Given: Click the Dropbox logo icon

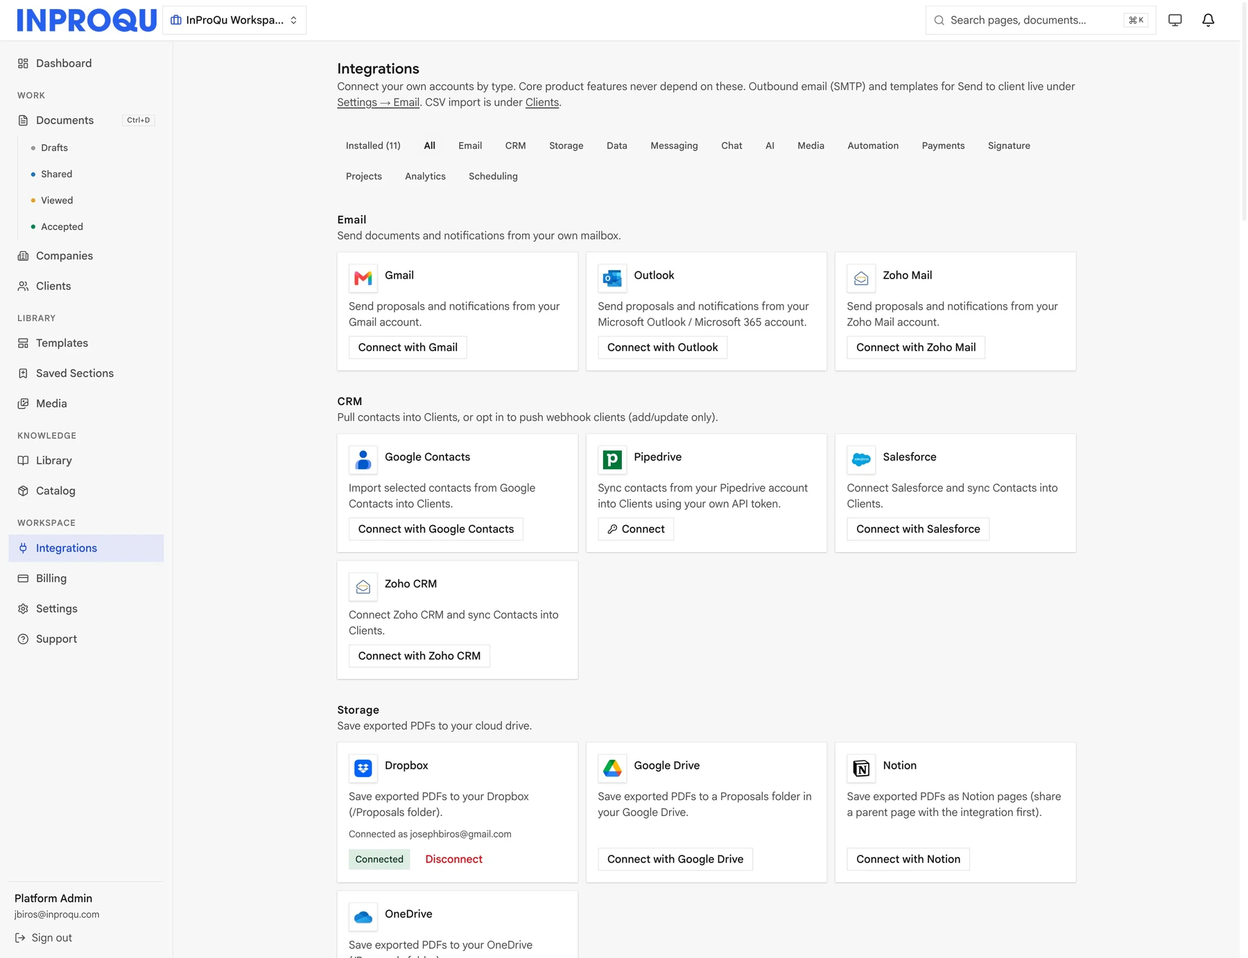Looking at the screenshot, I should point(363,768).
